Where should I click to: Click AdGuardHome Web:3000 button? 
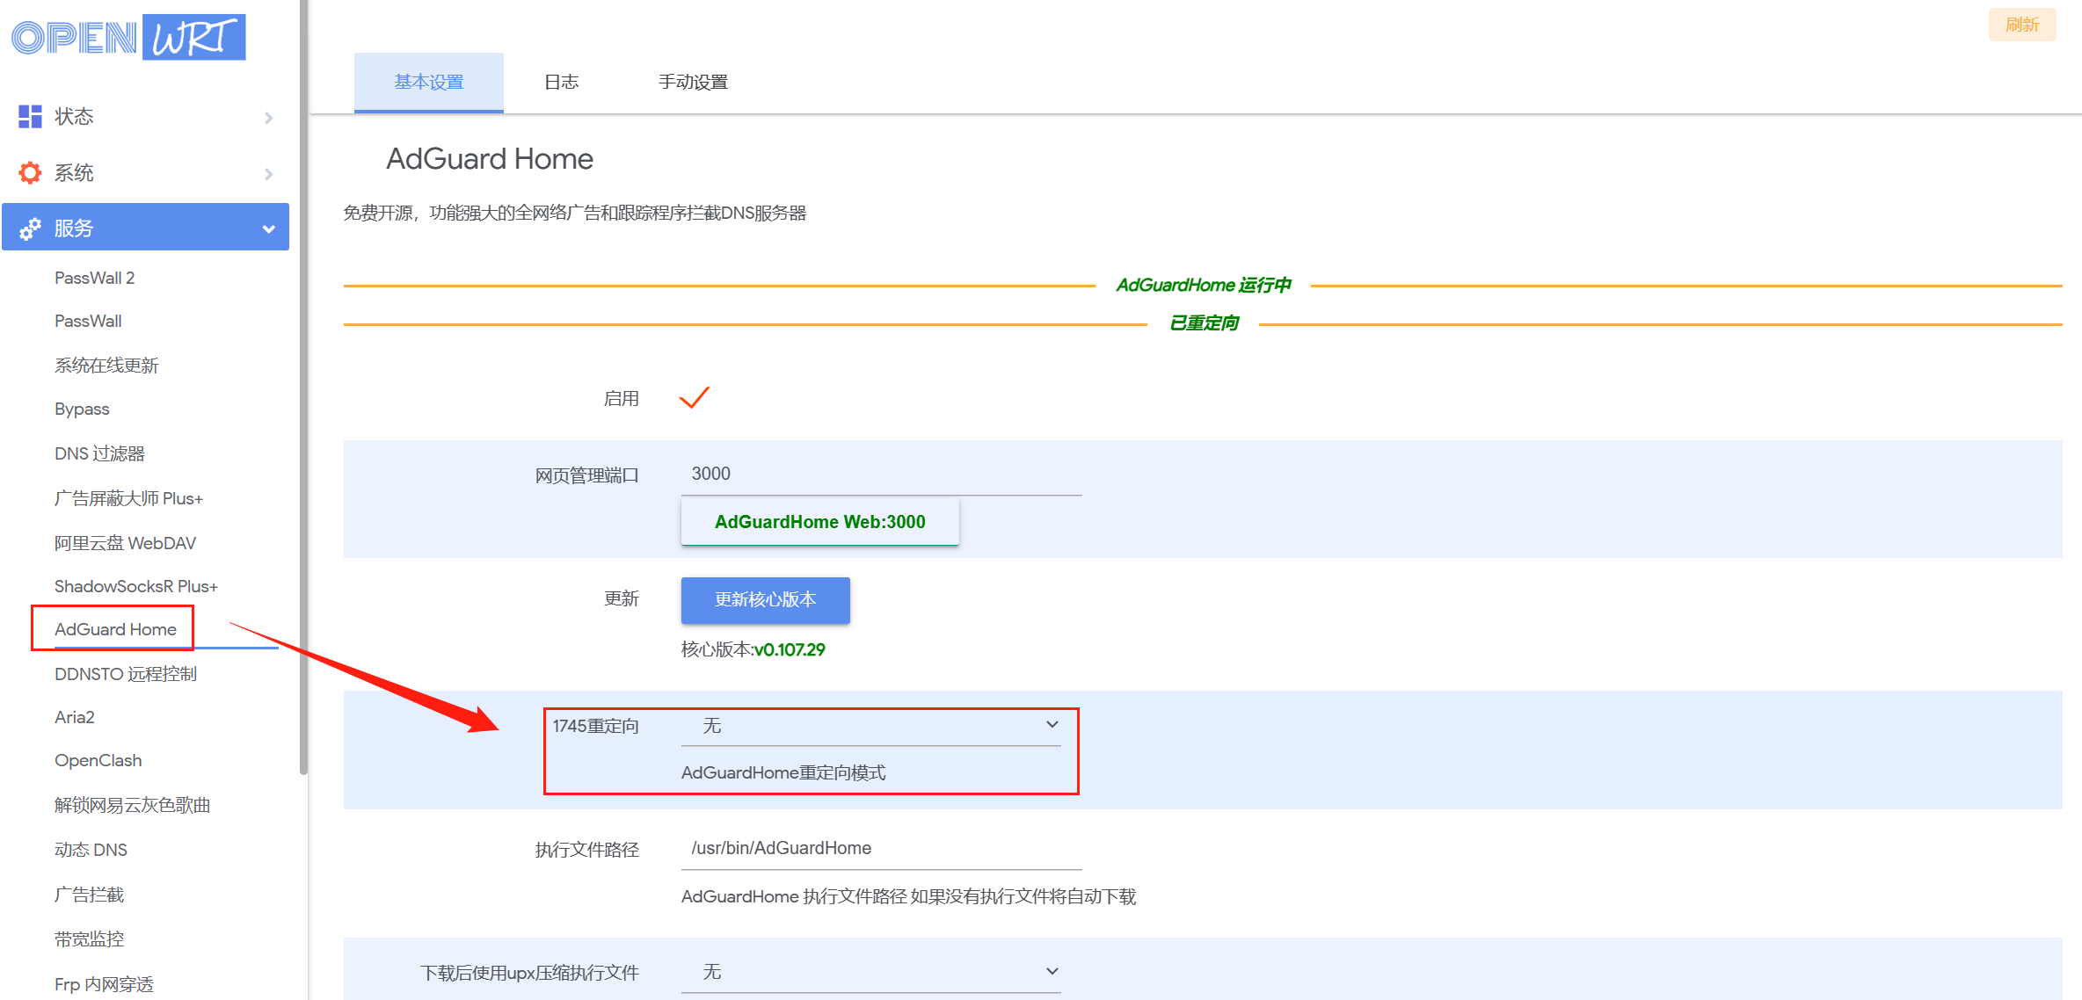[819, 522]
